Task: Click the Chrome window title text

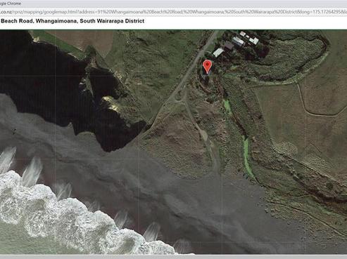Action: coord(11,4)
